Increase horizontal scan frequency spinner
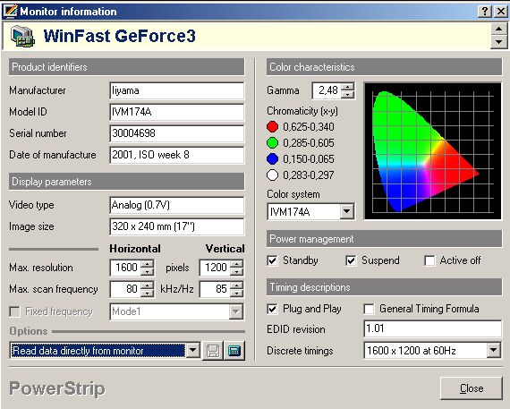The height and width of the screenshot is (409, 510). click(148, 285)
